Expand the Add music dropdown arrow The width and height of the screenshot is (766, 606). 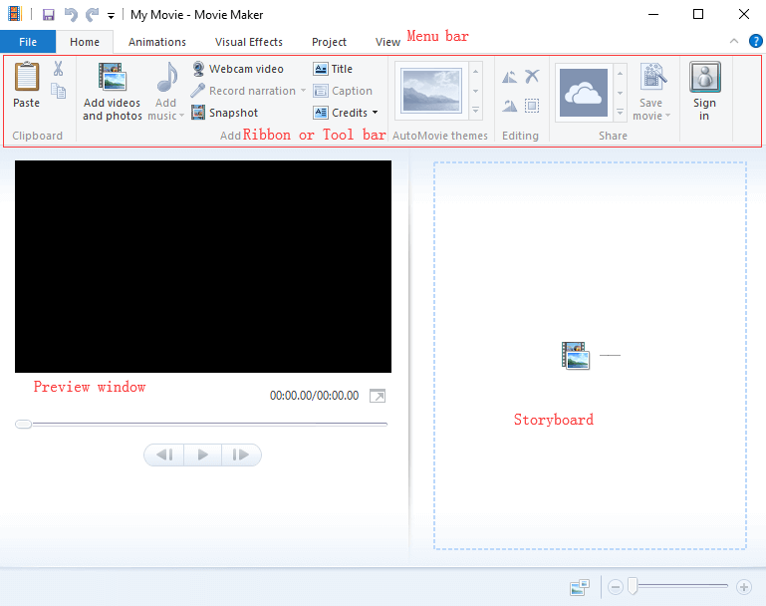(181, 117)
